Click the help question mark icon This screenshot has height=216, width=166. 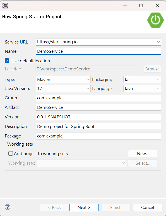[8, 207]
